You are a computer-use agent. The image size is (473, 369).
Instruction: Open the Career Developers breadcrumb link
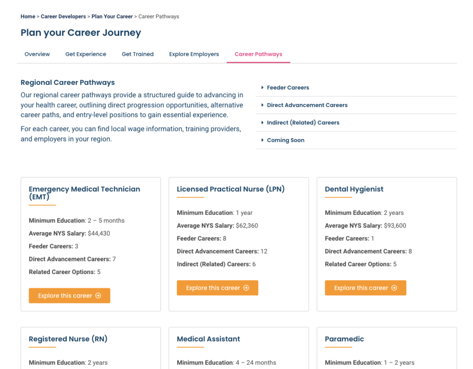tap(63, 17)
